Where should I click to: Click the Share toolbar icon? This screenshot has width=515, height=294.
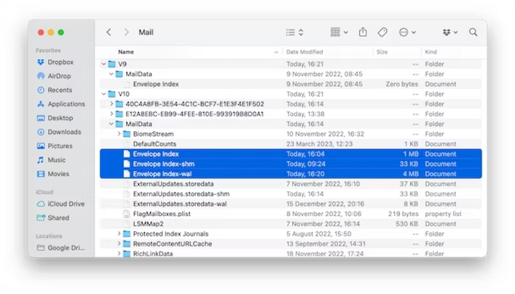point(362,32)
